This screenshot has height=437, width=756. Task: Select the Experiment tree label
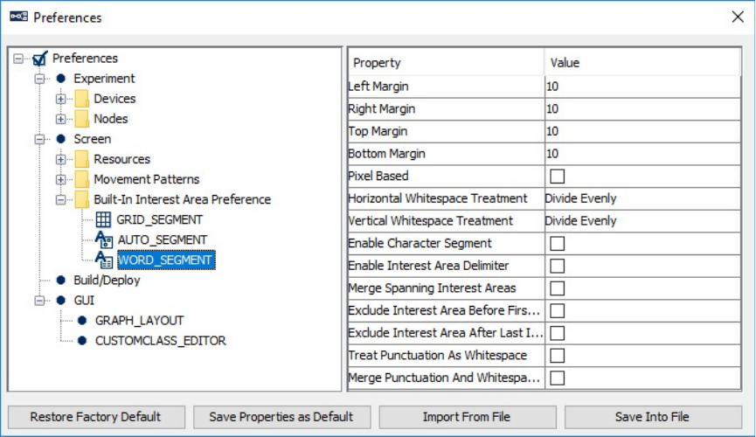pyautogui.click(x=104, y=78)
